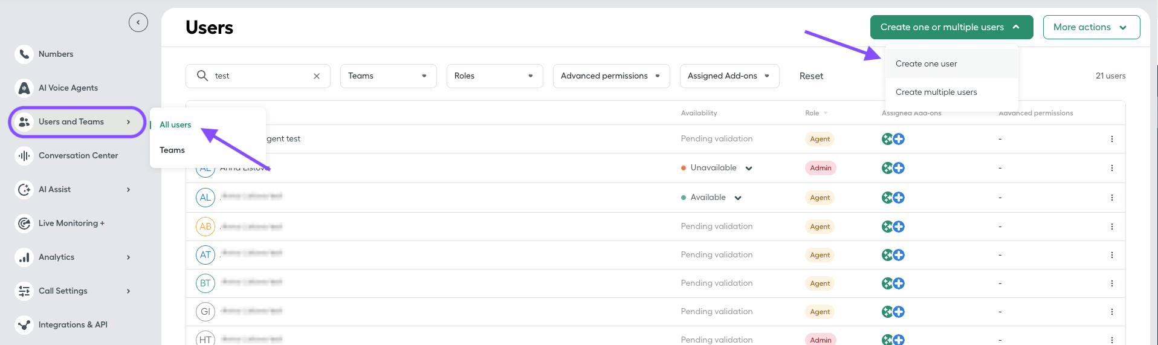1158x345 pixels.
Task: Click the Live Monitoring + icon
Action: pyautogui.click(x=24, y=224)
